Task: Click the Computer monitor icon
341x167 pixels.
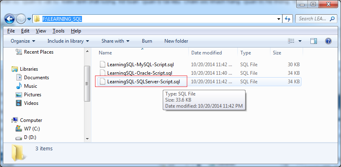Action: tap(15, 120)
